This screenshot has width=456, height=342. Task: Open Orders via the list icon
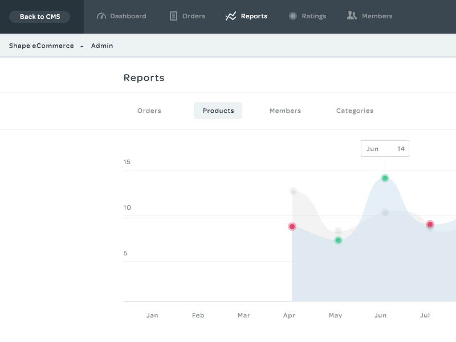[x=173, y=16]
